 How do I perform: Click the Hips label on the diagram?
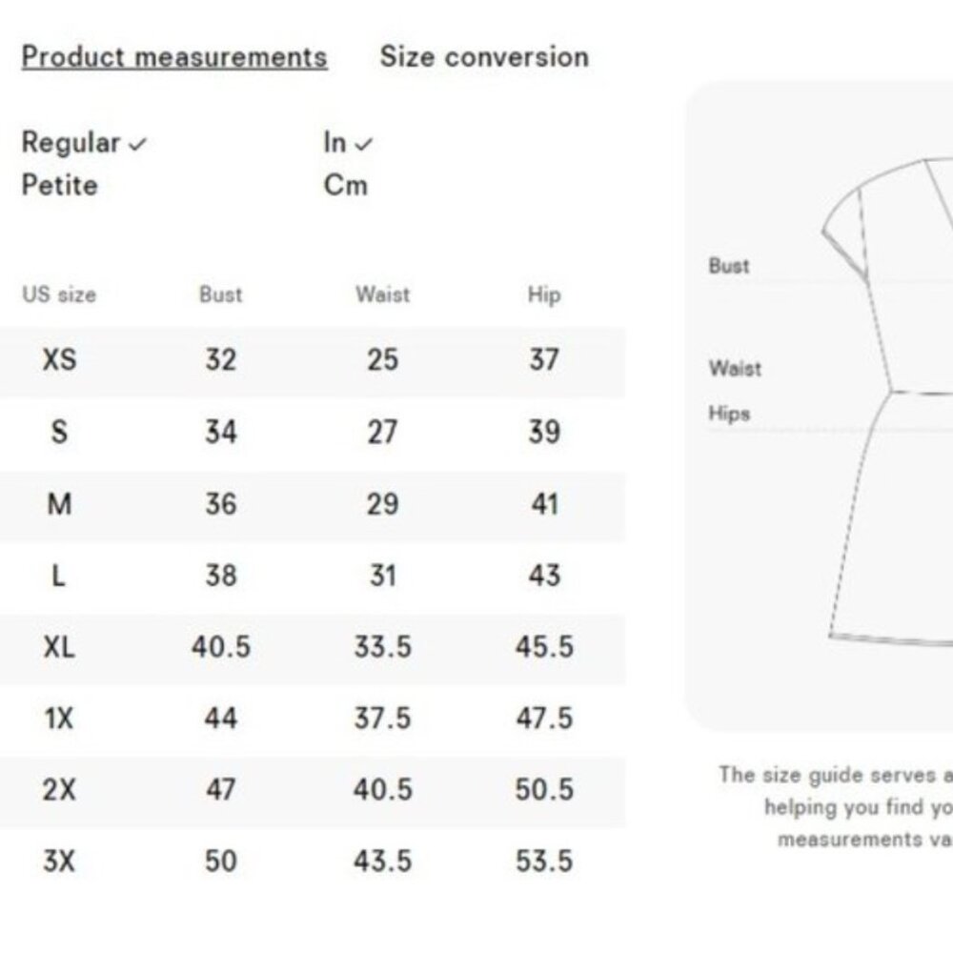pyautogui.click(x=728, y=413)
